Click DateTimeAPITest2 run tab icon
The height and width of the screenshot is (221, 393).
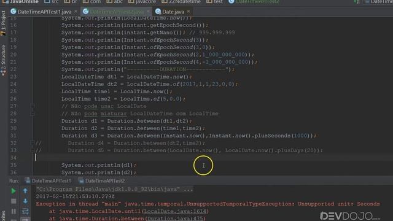click(81, 180)
